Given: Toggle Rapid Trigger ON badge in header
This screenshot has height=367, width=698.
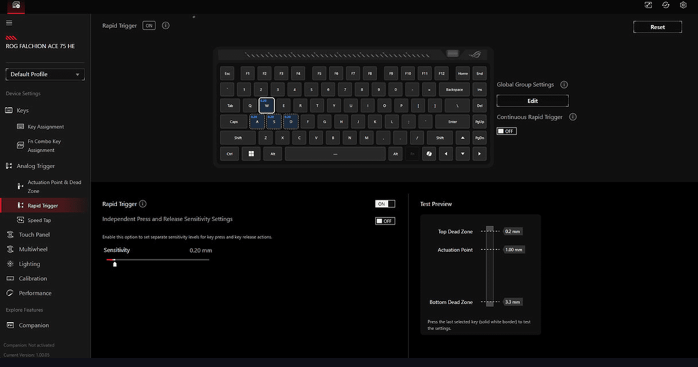Looking at the screenshot, I should click(149, 25).
